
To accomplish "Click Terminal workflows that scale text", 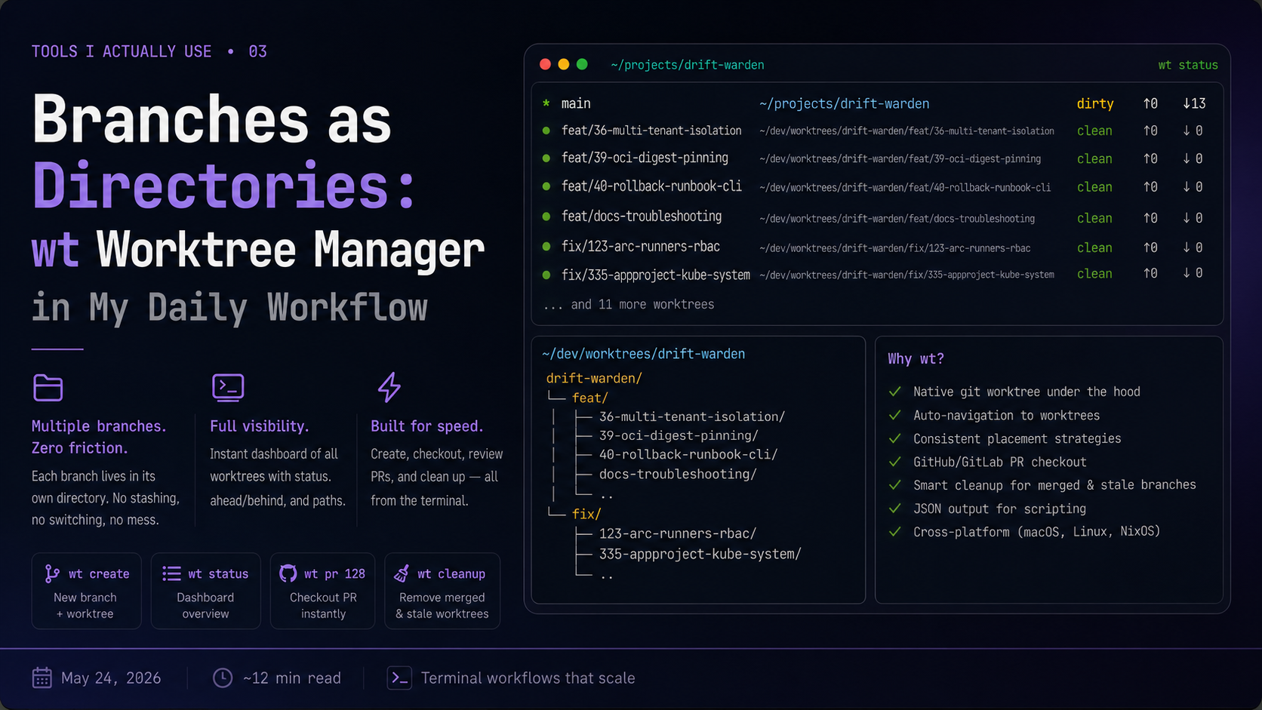I will pos(528,678).
